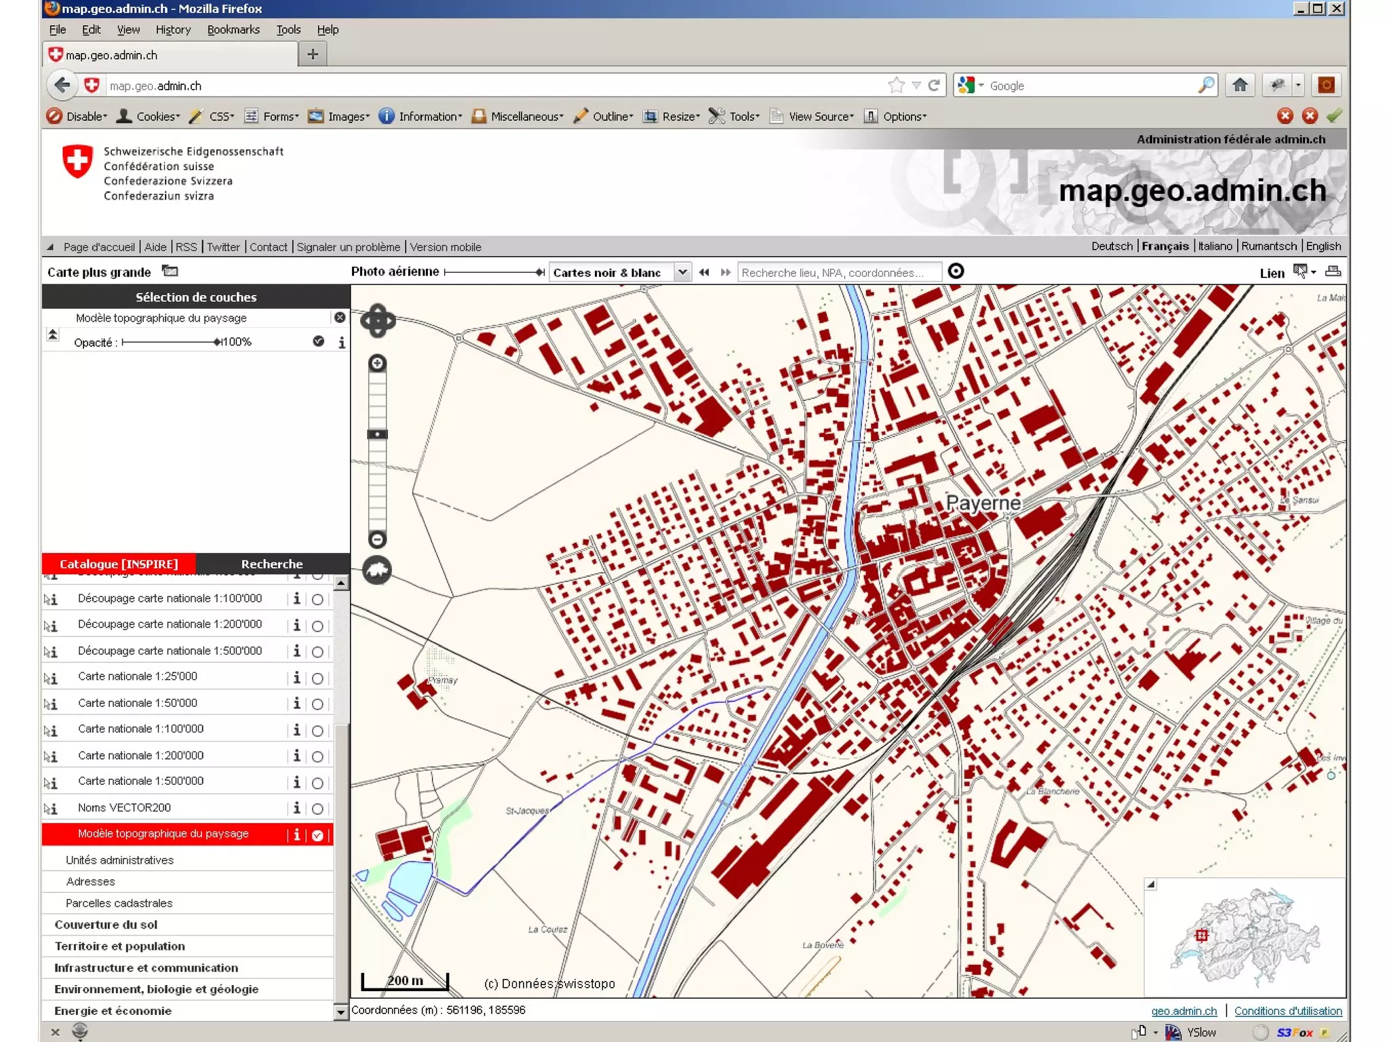Switch language to English

(1323, 246)
